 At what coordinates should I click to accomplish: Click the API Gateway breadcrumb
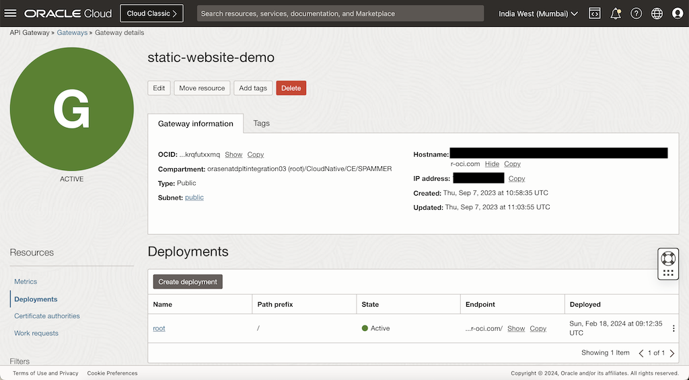30,32
